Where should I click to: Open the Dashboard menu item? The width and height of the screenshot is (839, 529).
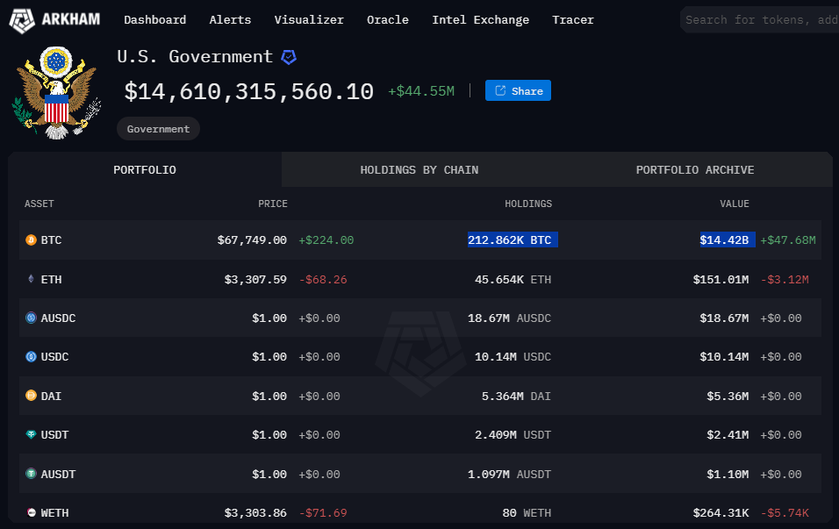[x=155, y=20]
